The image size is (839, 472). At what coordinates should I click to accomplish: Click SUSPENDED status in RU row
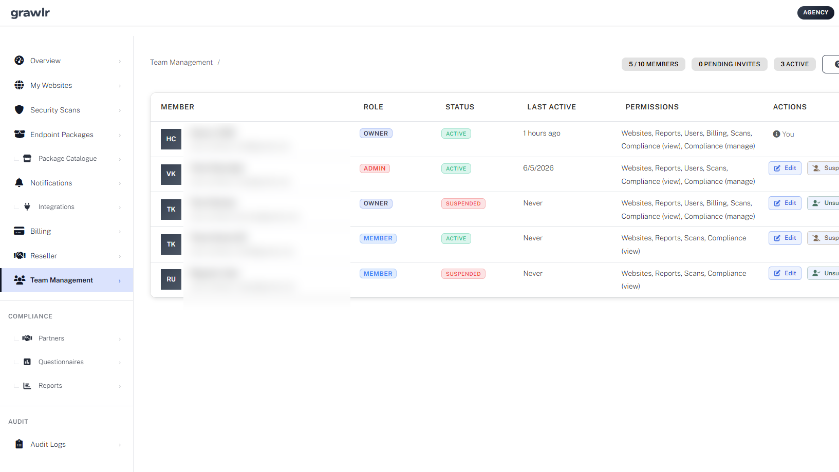pyautogui.click(x=463, y=274)
